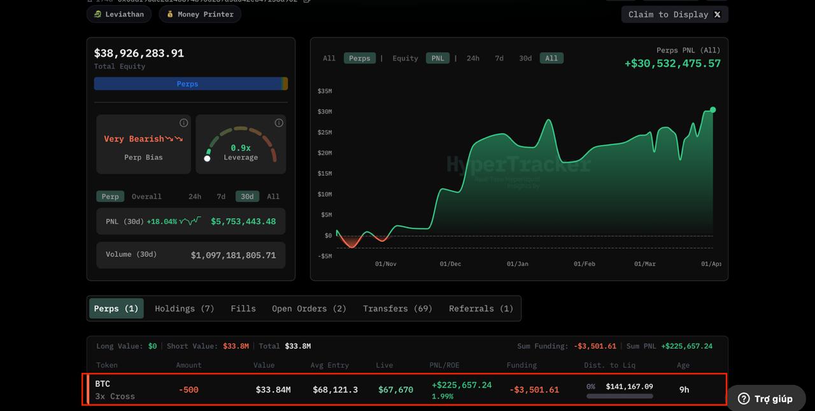
Task: Open the Holdings (7) tab
Action: [x=185, y=309]
